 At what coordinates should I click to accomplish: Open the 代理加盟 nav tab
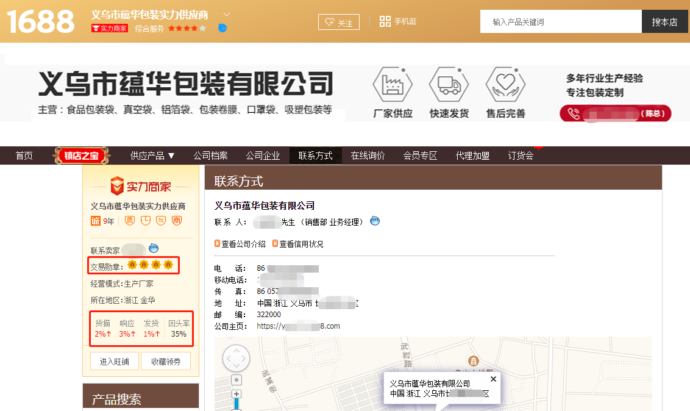tap(472, 155)
